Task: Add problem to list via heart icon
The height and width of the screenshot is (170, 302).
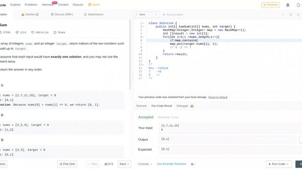Action: [40, 33]
